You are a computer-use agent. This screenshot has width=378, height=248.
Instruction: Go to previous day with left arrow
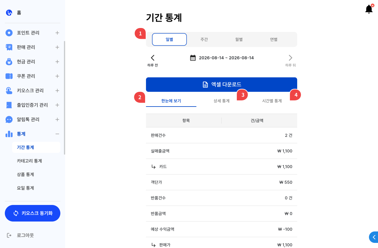pyautogui.click(x=153, y=58)
